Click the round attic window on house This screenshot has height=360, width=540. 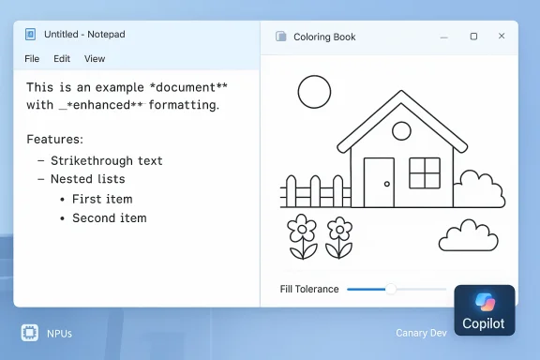(x=401, y=131)
